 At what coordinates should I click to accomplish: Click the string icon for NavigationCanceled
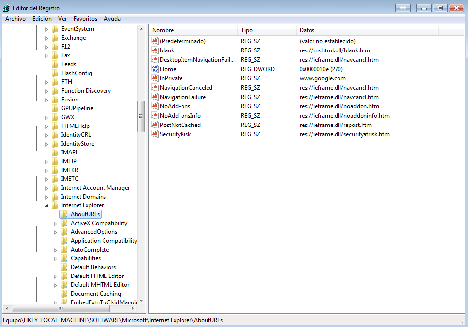click(x=155, y=87)
